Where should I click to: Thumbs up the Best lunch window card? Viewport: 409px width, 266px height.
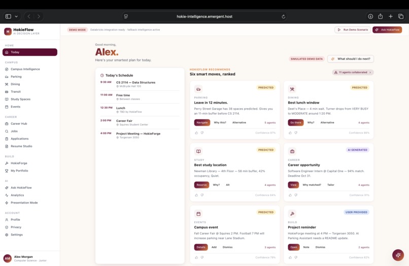pos(290,133)
